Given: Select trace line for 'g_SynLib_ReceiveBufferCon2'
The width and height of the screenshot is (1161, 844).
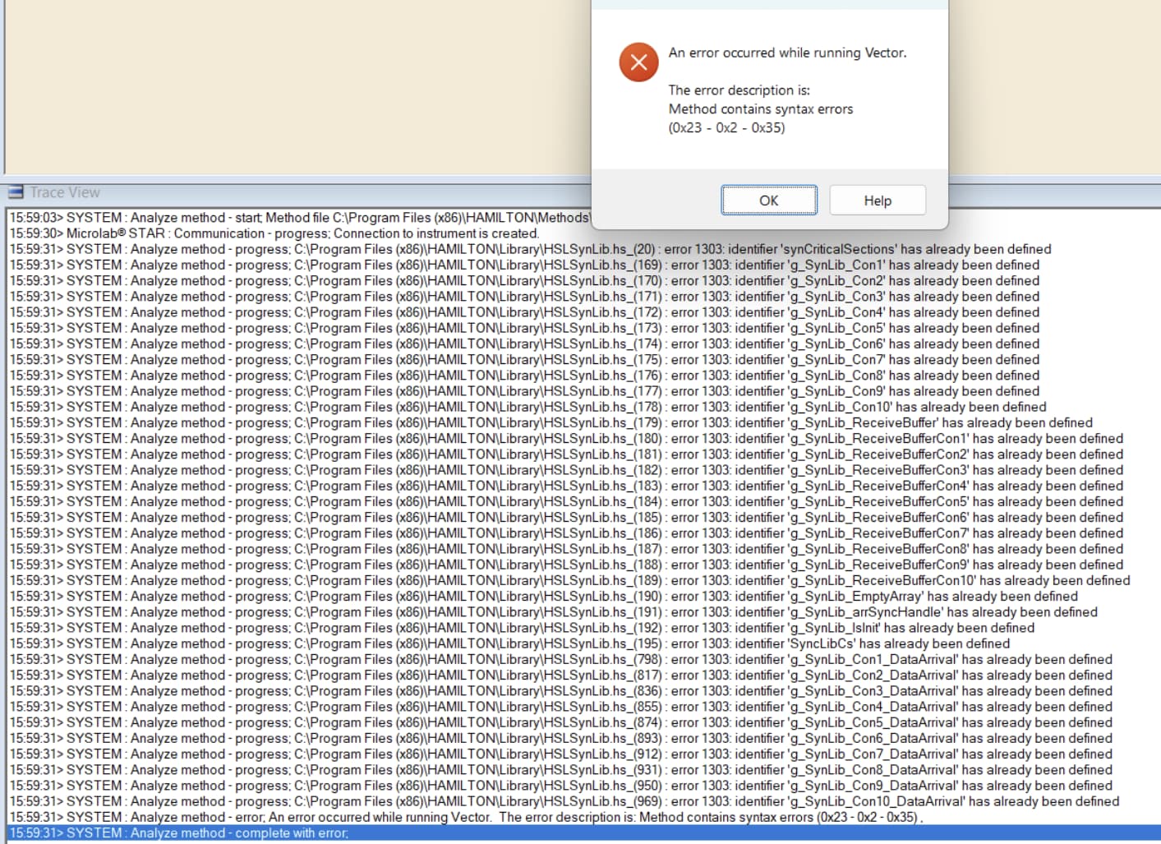Looking at the screenshot, I should [x=566, y=454].
